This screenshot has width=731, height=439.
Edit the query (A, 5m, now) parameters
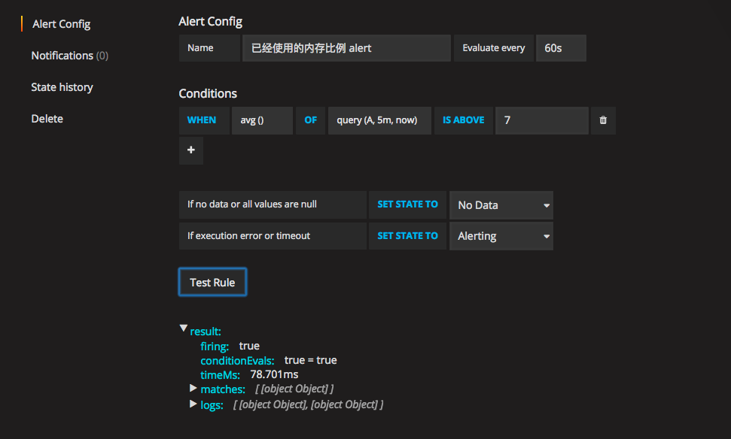379,120
